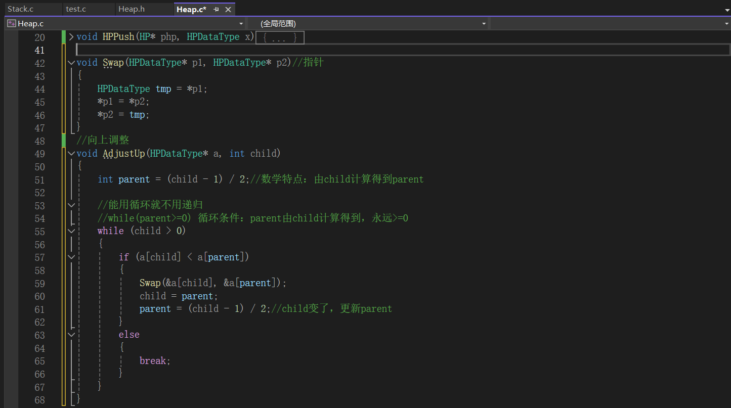
Task: Click HPPush in the collapsed line 20
Action: (x=118, y=37)
